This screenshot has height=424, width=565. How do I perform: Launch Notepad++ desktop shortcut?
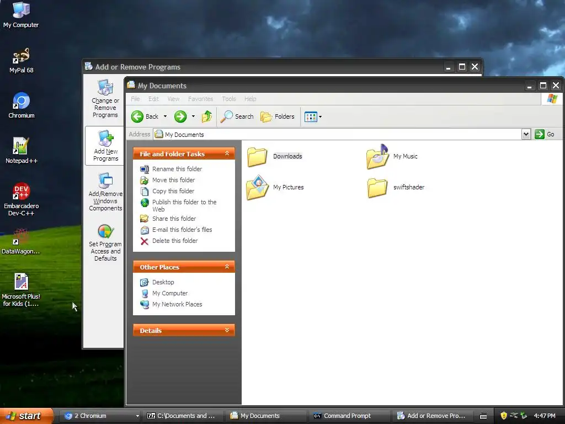click(x=21, y=151)
